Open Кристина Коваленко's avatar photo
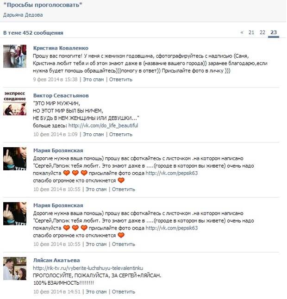The height and width of the screenshot is (299, 287). 15,56
